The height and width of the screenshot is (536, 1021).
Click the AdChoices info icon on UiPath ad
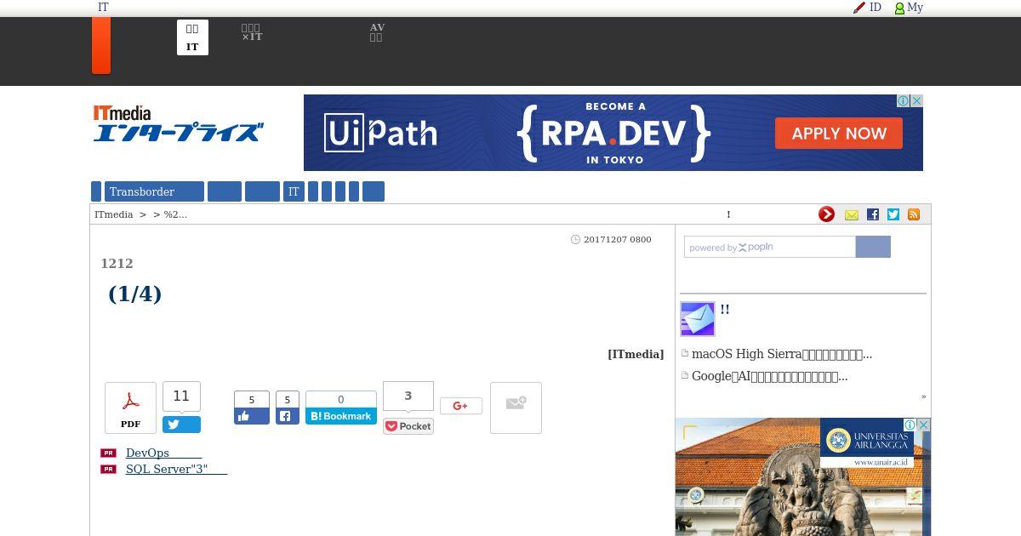[904, 100]
